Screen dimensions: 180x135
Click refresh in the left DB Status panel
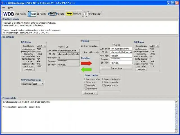pyautogui.click(x=29, y=69)
